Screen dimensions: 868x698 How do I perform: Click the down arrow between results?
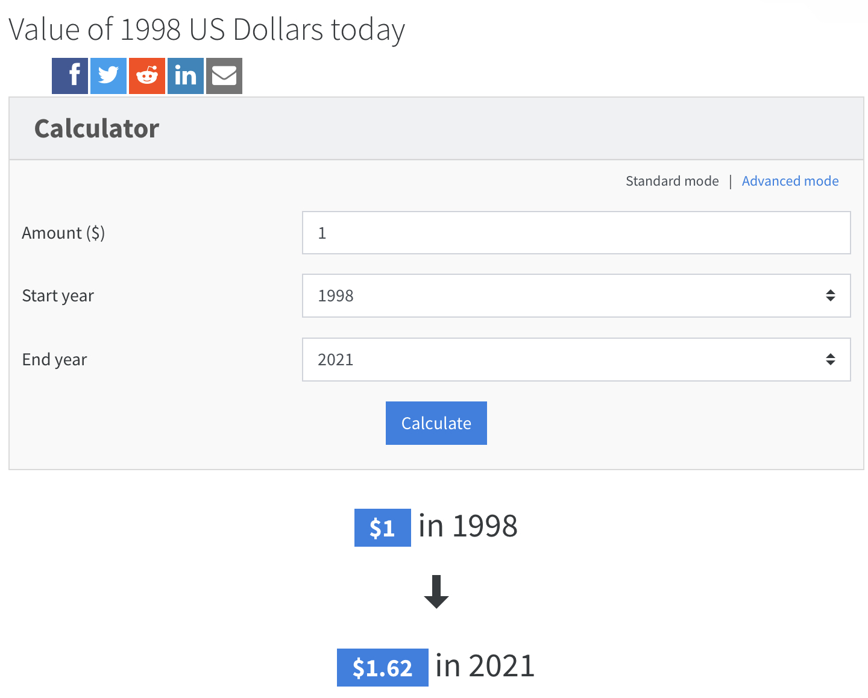436,592
